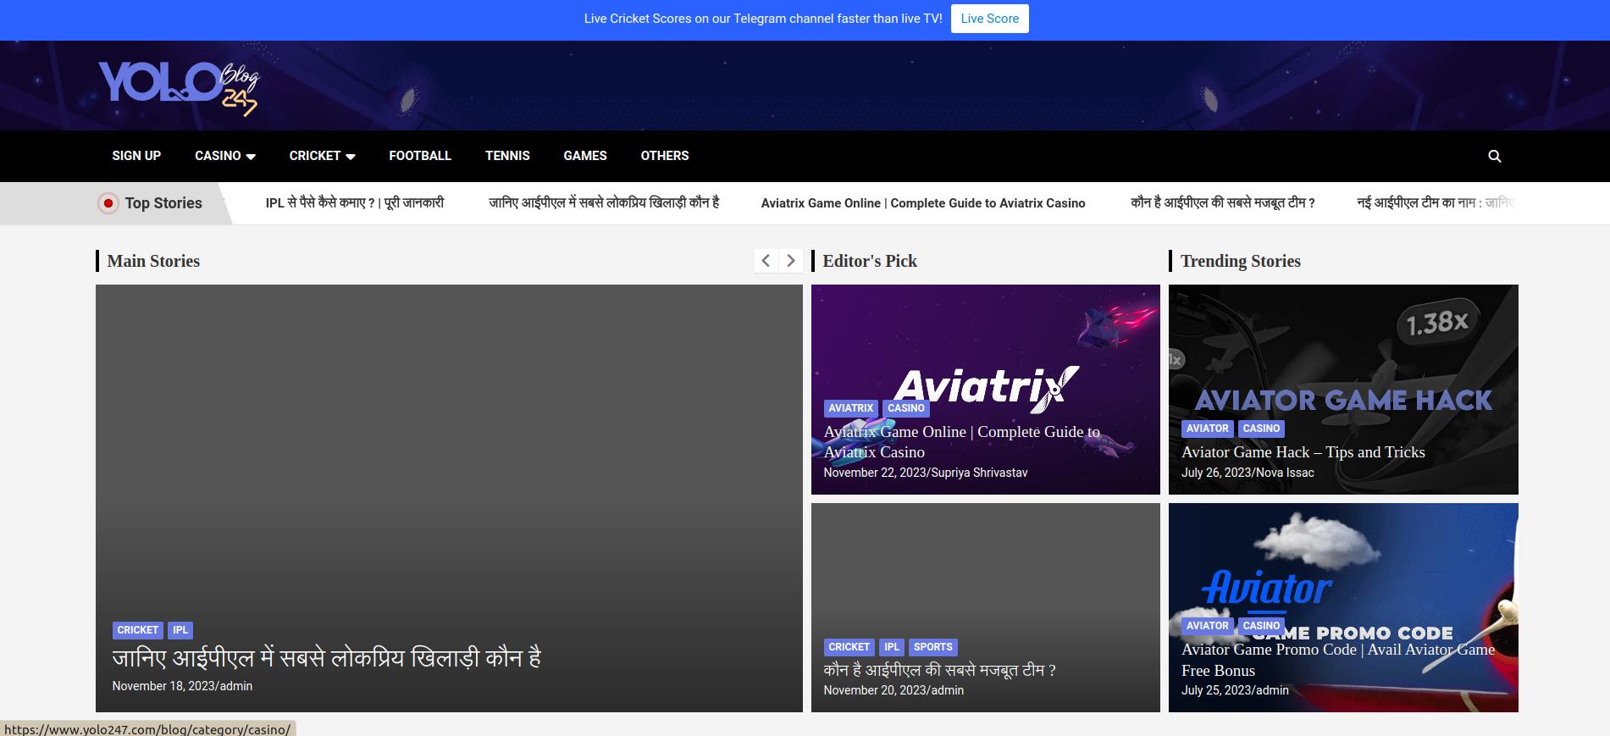Click the AVIATRIX tag on Editor's Pick card
Viewport: 1610px width, 736px height.
point(850,408)
